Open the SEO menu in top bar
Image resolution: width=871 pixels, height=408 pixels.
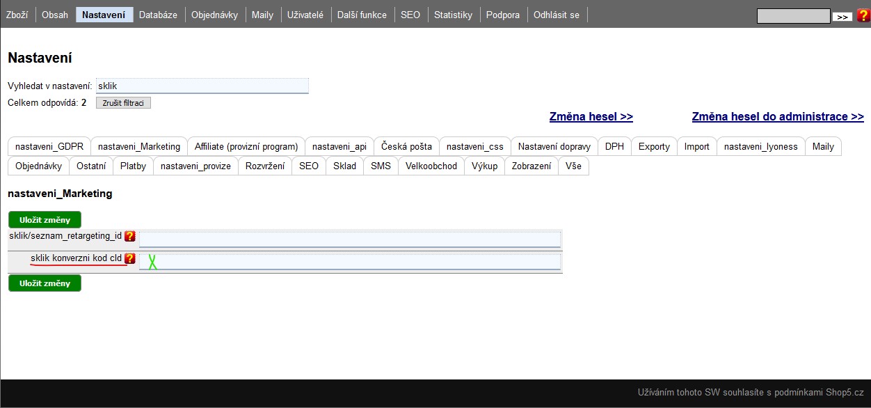pyautogui.click(x=410, y=15)
